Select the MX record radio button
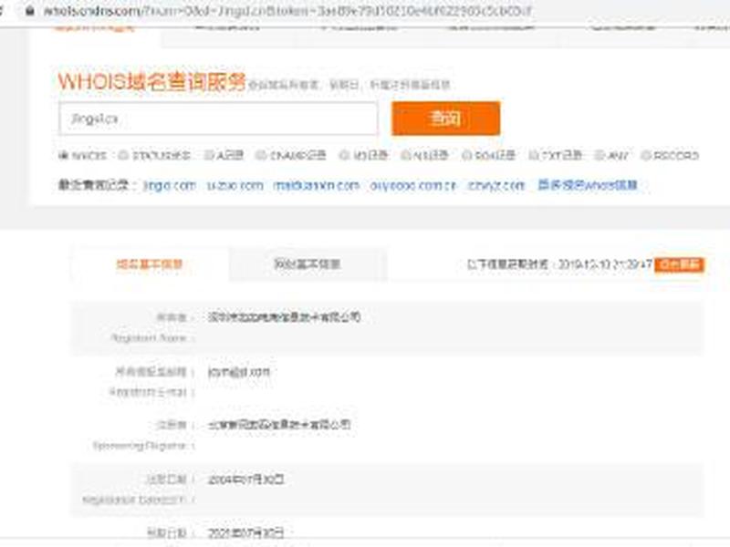This screenshot has height=547, width=730. 344,155
